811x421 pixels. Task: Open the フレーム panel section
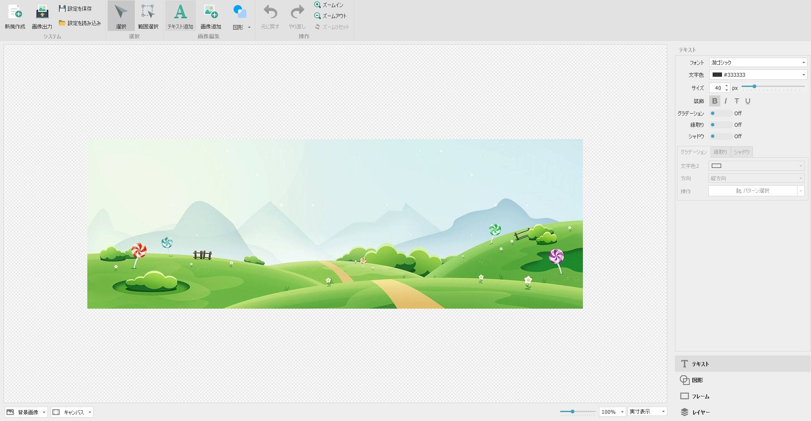point(743,396)
